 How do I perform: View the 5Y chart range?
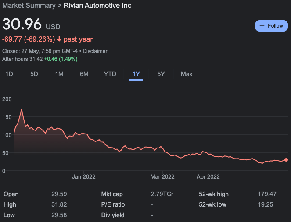click(161, 74)
